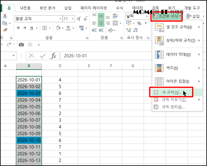Choose 규칙 관리(R)... menu item
The height and width of the screenshot is (166, 207).
(177, 107)
